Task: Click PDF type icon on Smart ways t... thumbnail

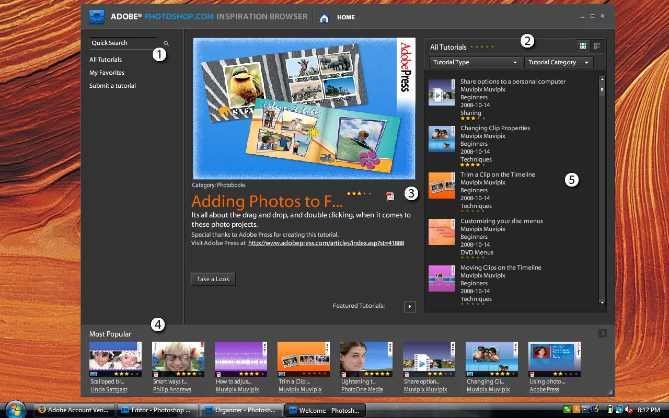Action: (x=156, y=374)
